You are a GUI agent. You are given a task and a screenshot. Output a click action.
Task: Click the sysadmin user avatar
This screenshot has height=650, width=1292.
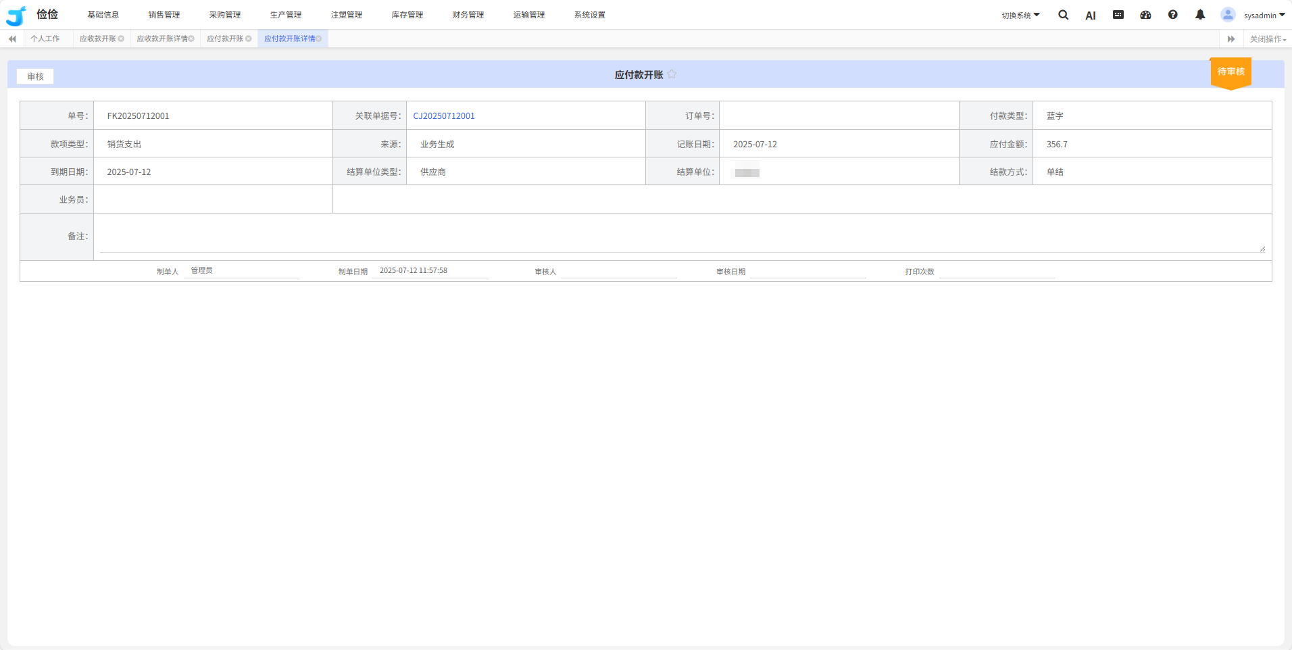(1228, 15)
